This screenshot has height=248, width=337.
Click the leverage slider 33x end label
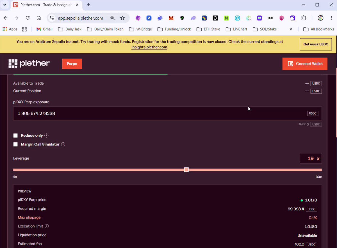(x=318, y=177)
